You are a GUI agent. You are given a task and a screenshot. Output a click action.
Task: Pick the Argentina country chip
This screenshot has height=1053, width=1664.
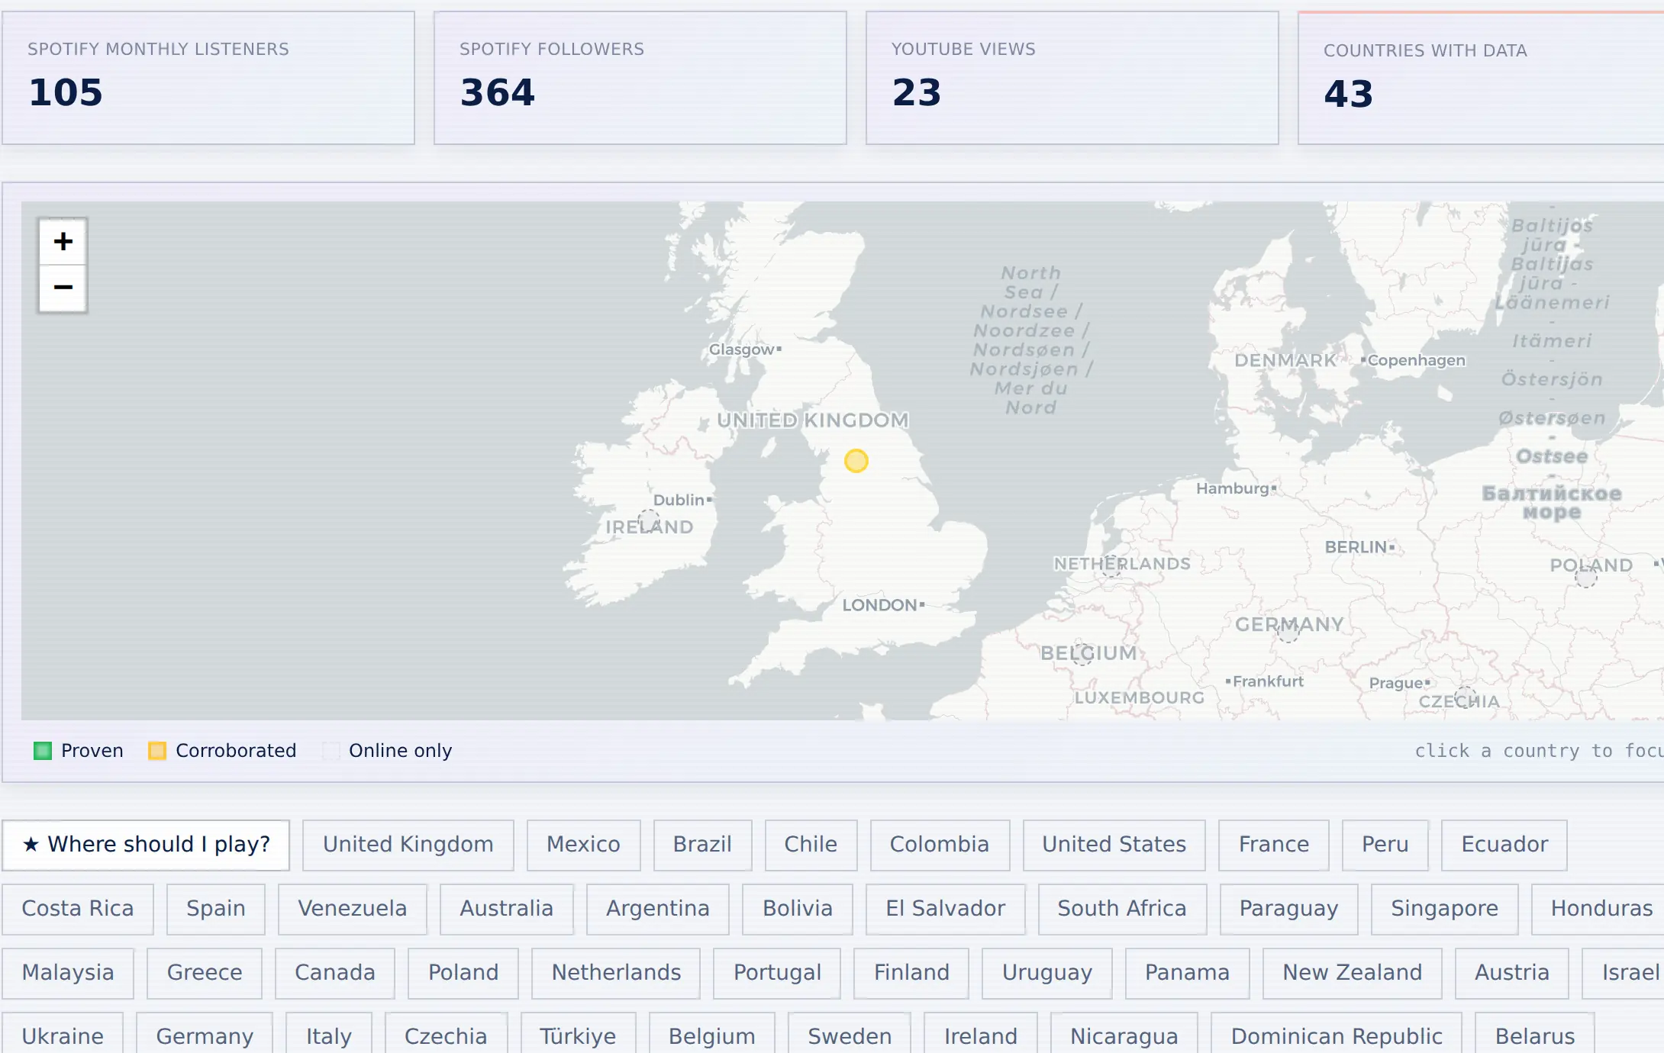(658, 909)
